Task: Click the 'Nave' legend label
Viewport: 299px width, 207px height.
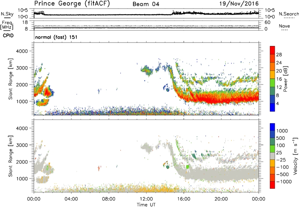Action: pos(284,26)
